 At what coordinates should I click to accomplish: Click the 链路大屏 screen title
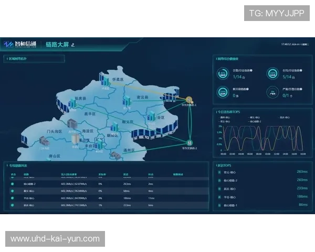[57, 45]
